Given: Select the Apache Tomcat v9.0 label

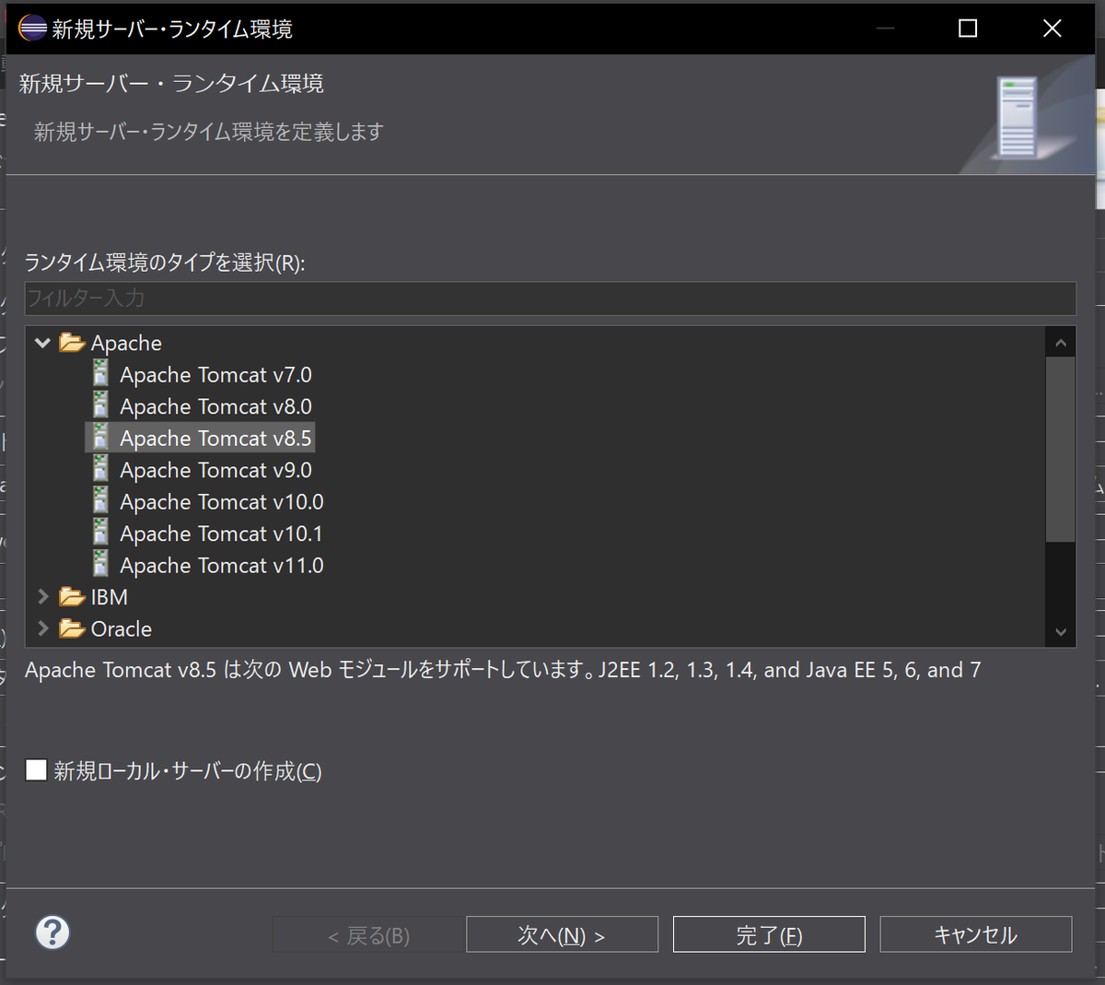Looking at the screenshot, I should (215, 470).
